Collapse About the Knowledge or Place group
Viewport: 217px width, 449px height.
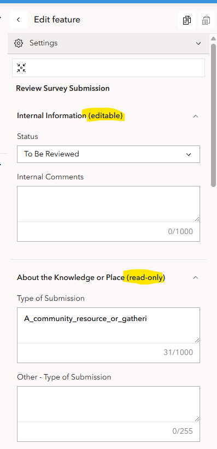[x=196, y=278]
